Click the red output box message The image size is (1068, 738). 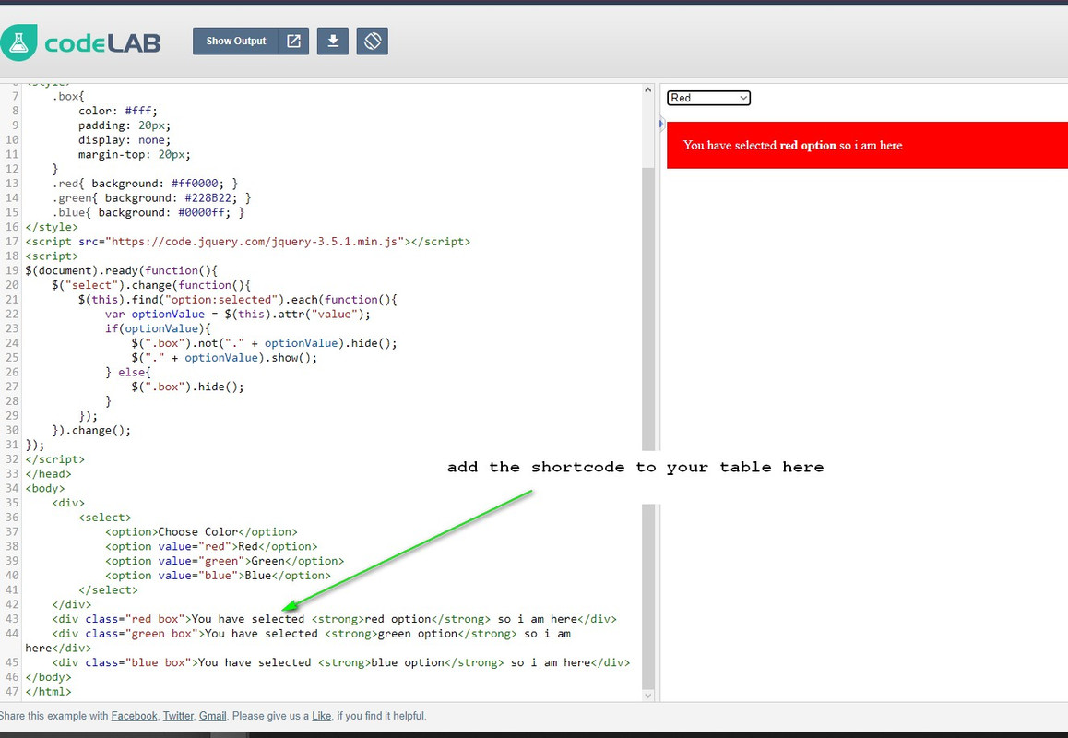point(793,145)
